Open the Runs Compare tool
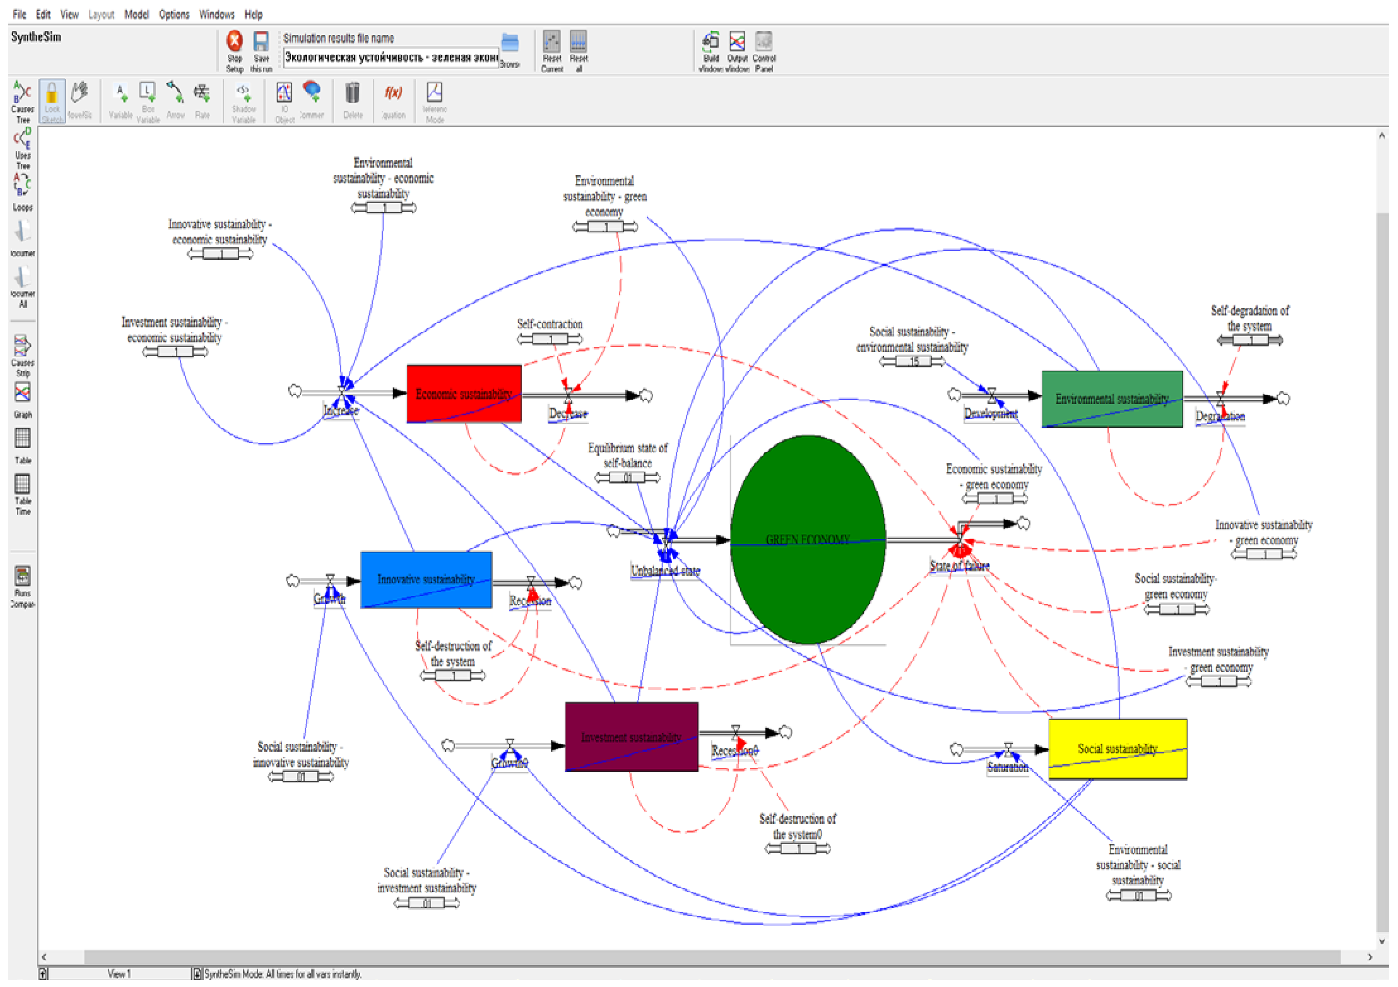The width and height of the screenshot is (1398, 987). (x=22, y=576)
